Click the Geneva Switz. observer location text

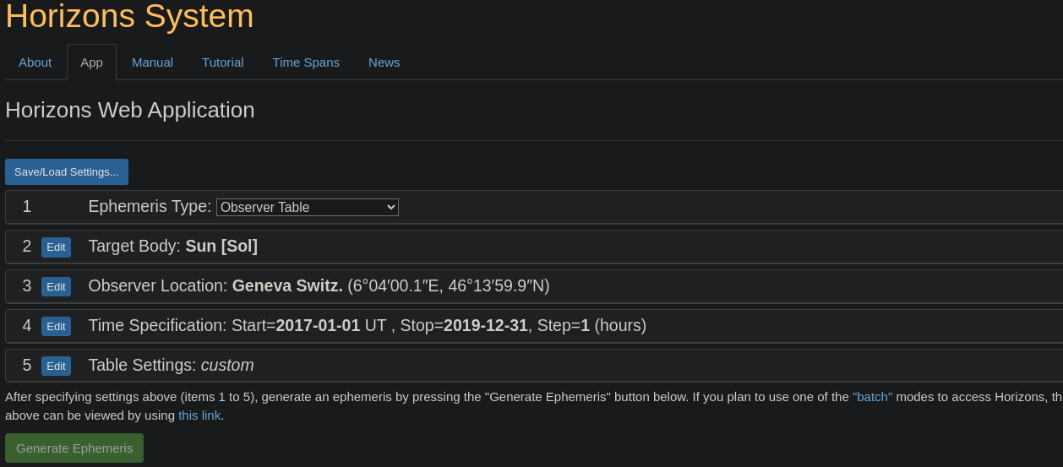click(x=287, y=286)
